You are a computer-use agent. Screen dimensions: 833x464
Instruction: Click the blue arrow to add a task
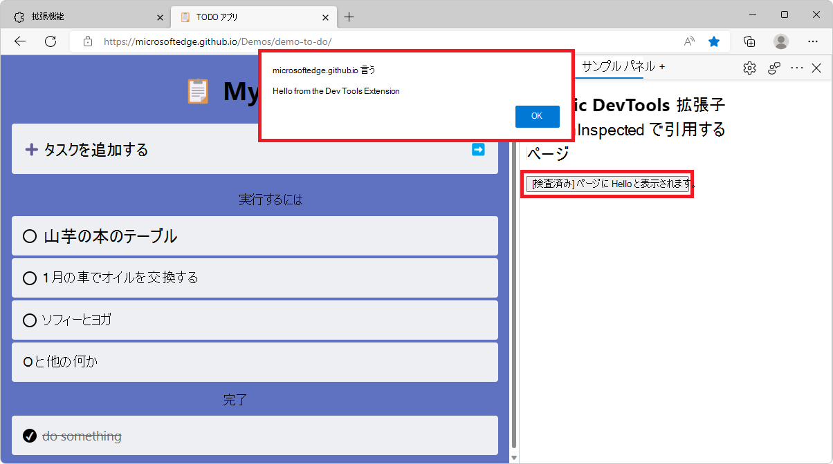click(478, 149)
